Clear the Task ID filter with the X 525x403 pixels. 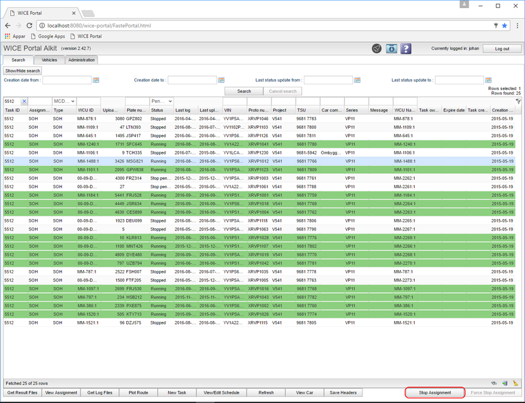(x=24, y=101)
